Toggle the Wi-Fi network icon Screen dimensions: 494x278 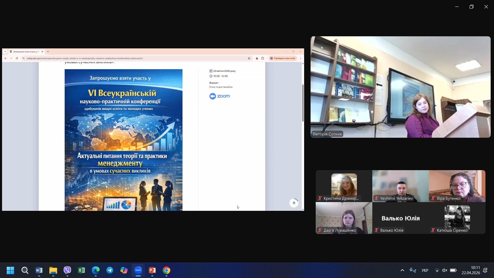(437, 270)
